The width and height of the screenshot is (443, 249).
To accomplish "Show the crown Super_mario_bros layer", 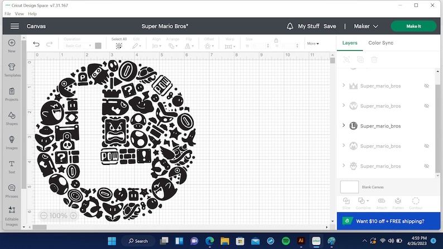I will (427, 86).
